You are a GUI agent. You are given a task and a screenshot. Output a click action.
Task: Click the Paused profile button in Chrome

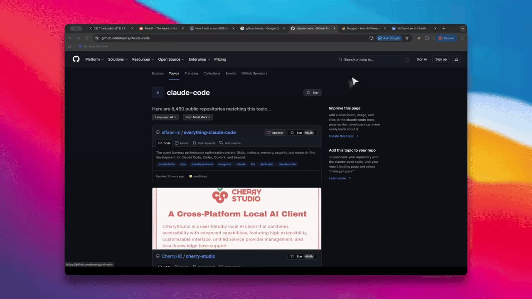(x=446, y=38)
